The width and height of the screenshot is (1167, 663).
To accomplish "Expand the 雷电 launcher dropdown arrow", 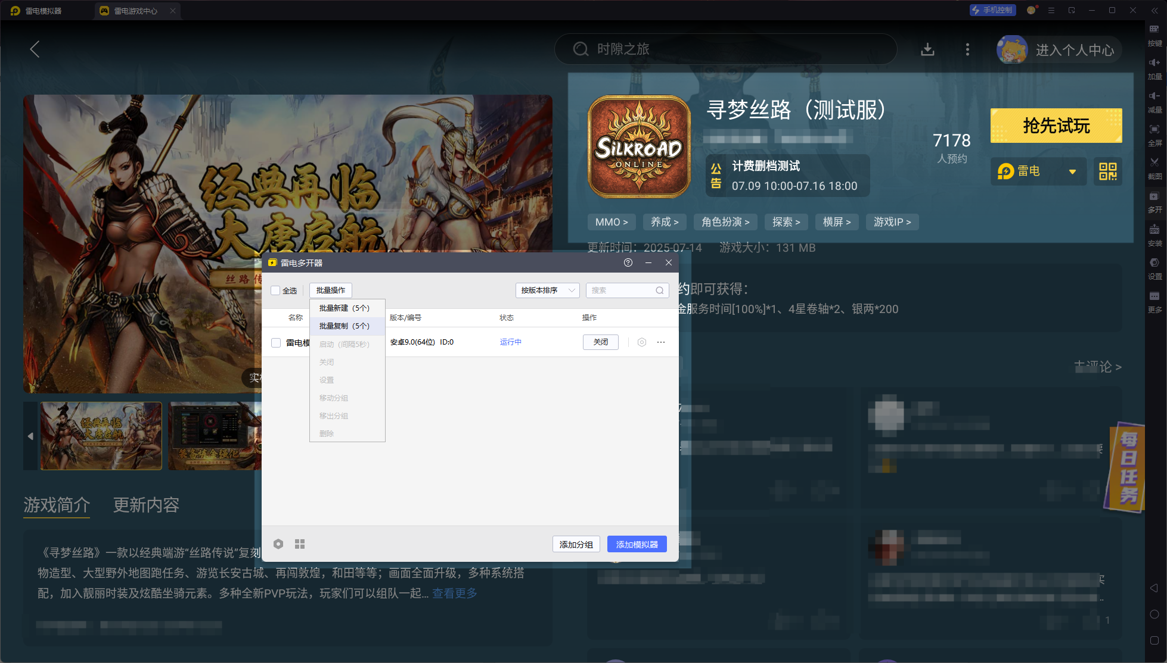I will 1073,171.
